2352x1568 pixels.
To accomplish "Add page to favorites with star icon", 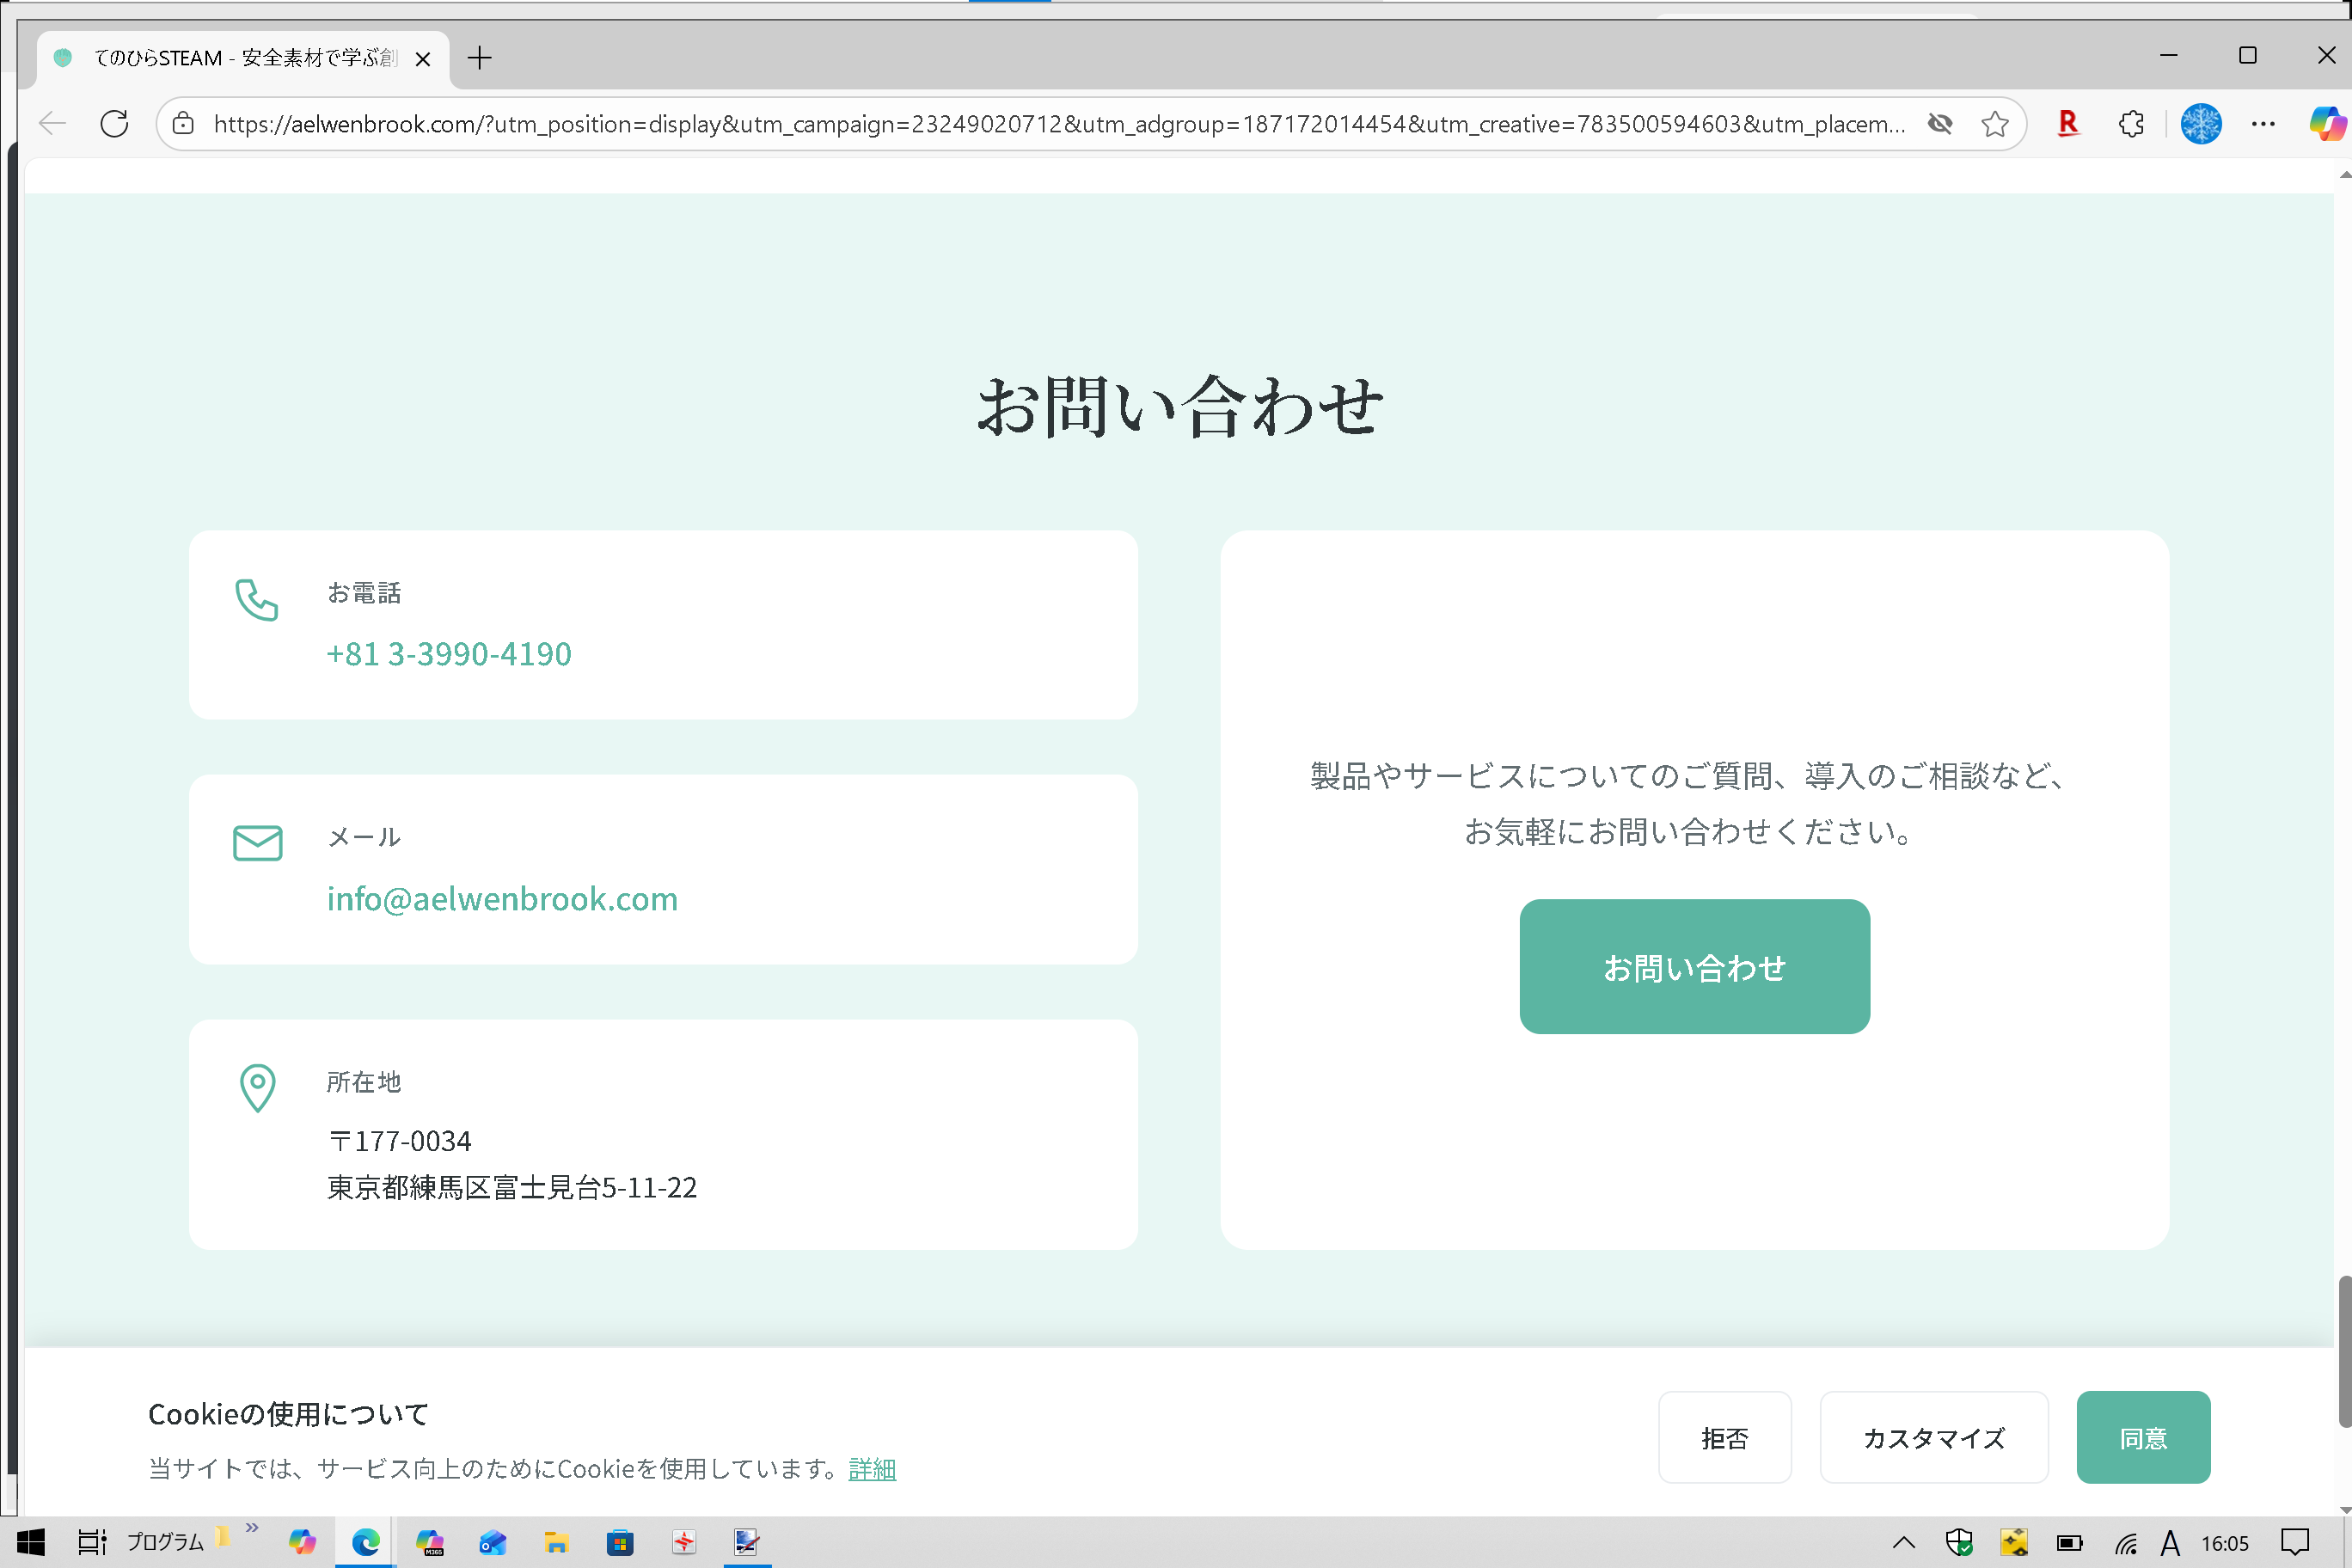I will 1995,124.
